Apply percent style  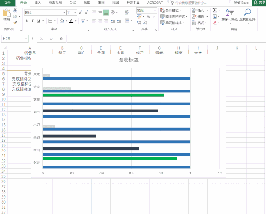coord(149,17)
